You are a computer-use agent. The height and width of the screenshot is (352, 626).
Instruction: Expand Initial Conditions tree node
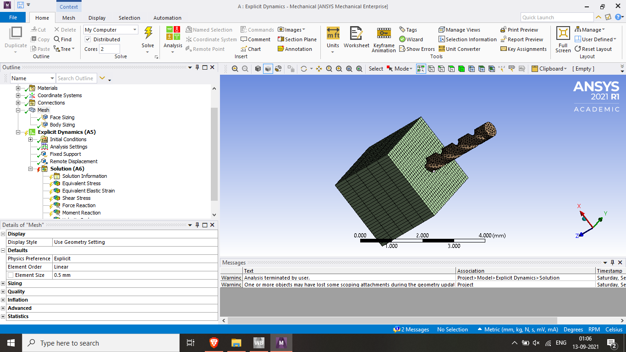31,139
